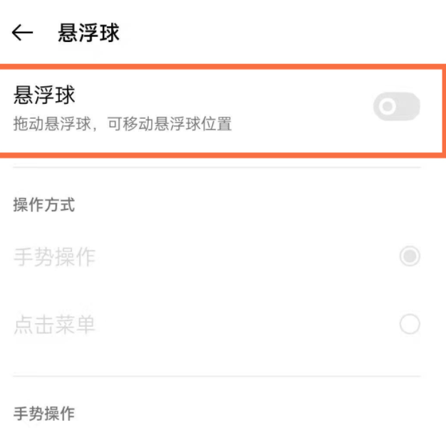Image resolution: width=446 pixels, height=430 pixels.
Task: Enable the 悬浮球 switch
Action: click(396, 107)
